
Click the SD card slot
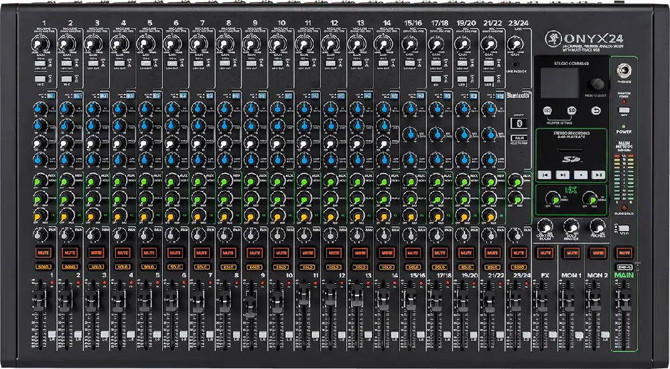coord(572,149)
